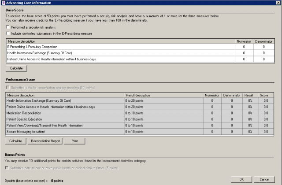Click Result description column header
Viewport: 282px width, 185px height.
(163, 95)
